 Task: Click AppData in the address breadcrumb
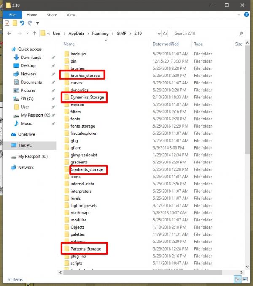[x=76, y=33]
